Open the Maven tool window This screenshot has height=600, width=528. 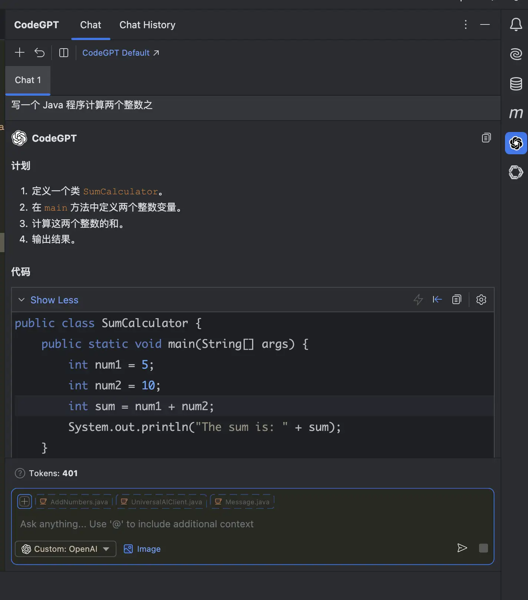coord(516,113)
